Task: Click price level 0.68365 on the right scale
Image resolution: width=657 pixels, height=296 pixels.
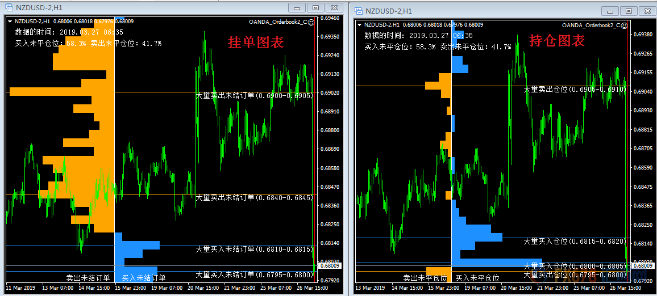Action: (x=643, y=205)
